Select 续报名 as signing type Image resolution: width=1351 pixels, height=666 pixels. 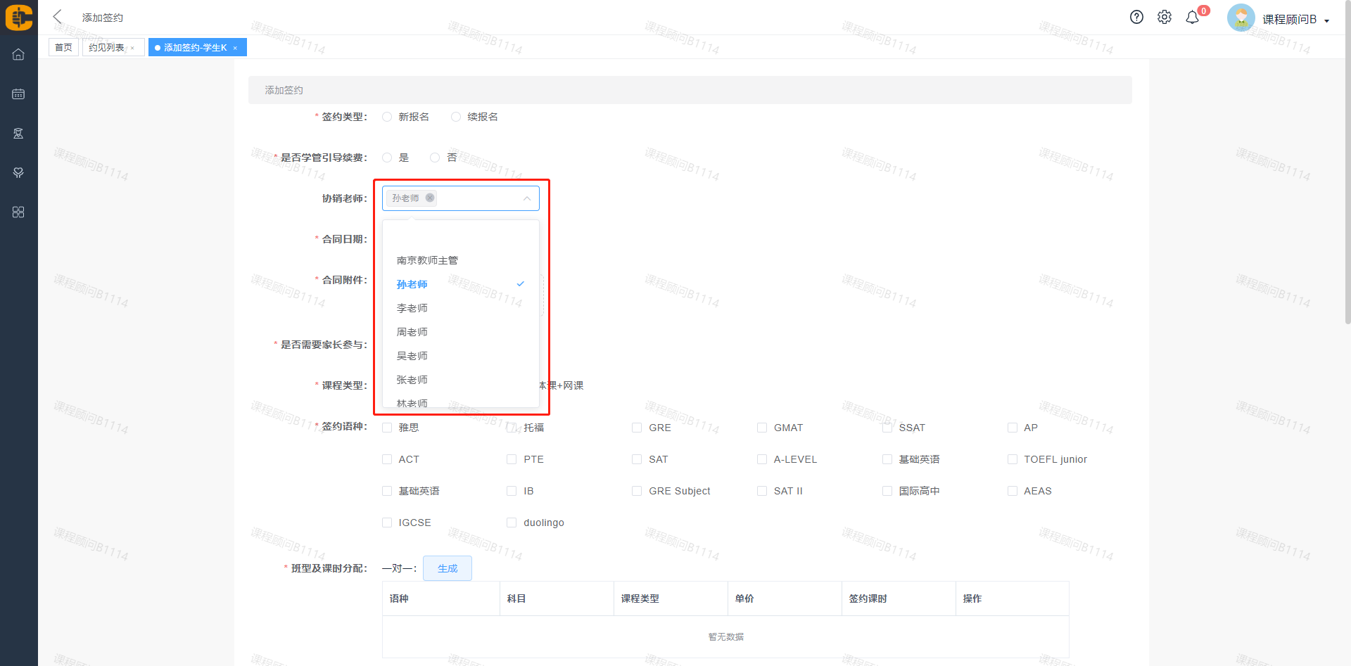coord(456,117)
